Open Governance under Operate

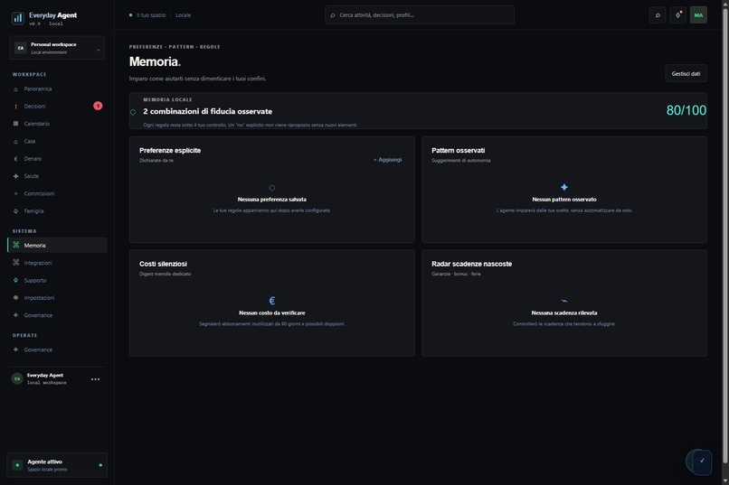pos(57,350)
